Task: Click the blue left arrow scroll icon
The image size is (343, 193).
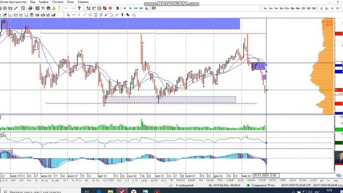Action: point(125,9)
